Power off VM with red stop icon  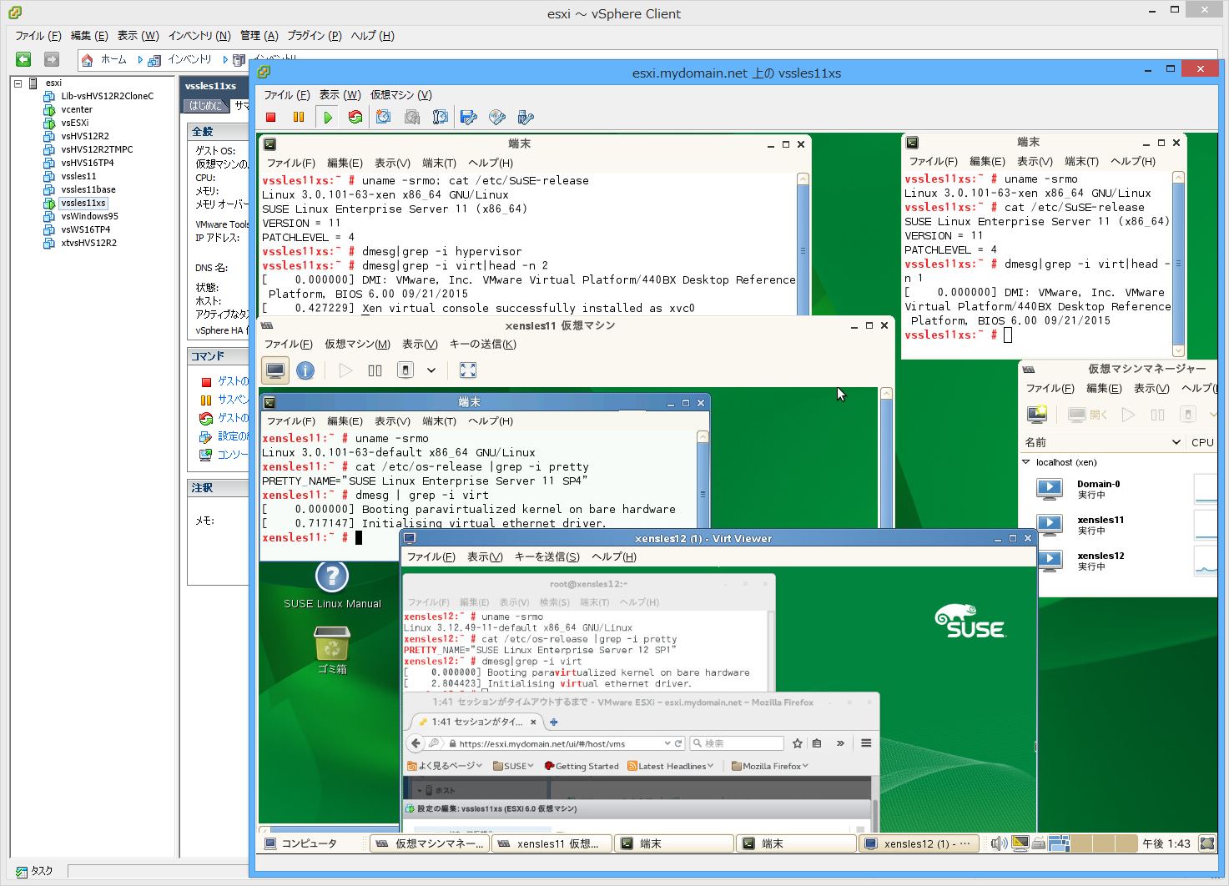270,118
